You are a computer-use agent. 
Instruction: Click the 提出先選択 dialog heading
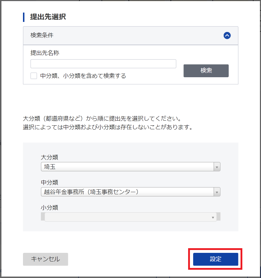[x=48, y=17]
